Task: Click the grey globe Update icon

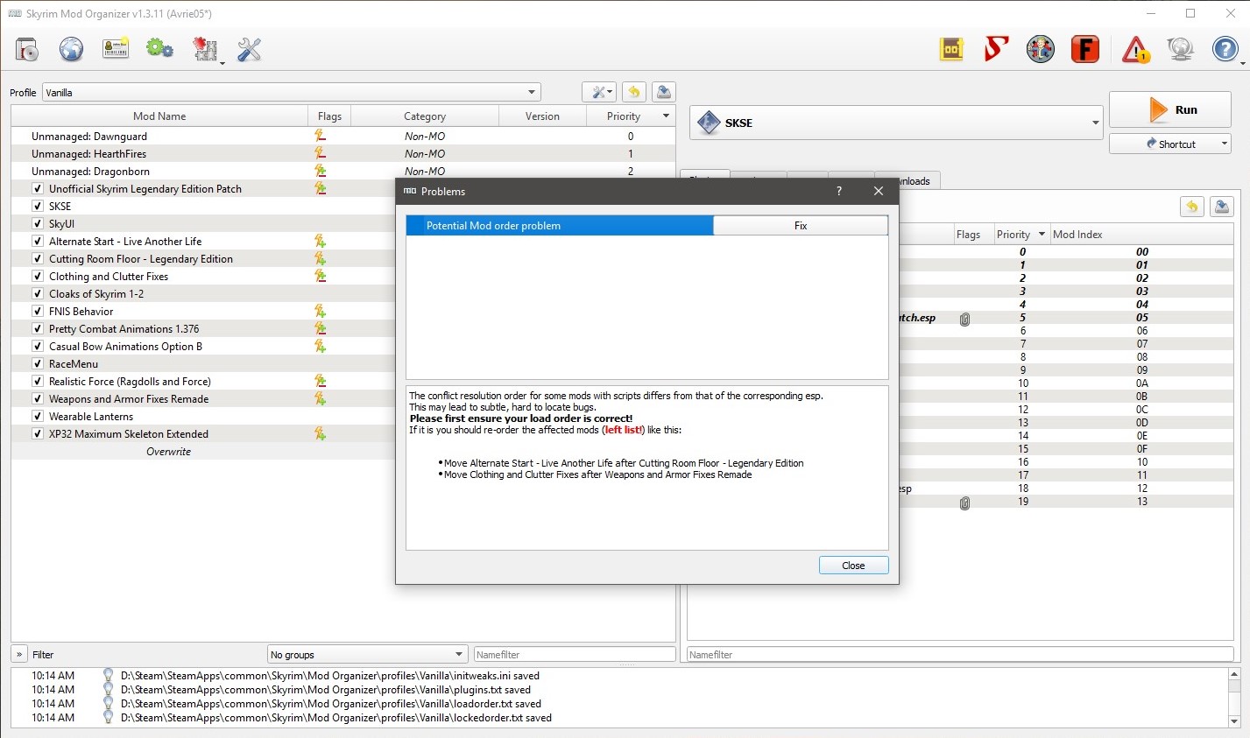Action: [x=1181, y=50]
